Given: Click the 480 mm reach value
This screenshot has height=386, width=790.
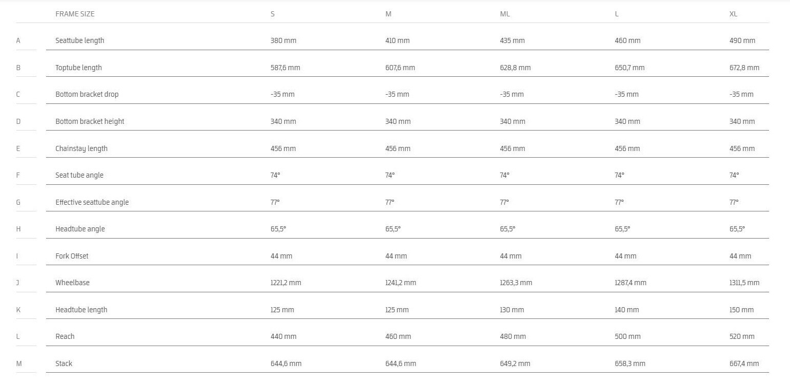Looking at the screenshot, I should click(x=513, y=336).
